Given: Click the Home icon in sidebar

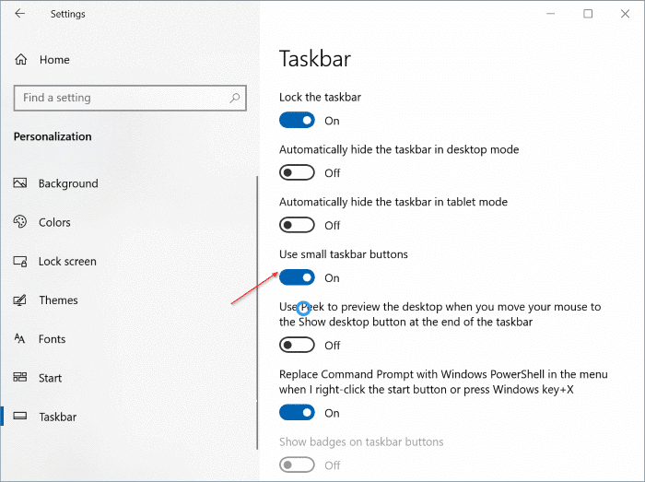Looking at the screenshot, I should 21,60.
